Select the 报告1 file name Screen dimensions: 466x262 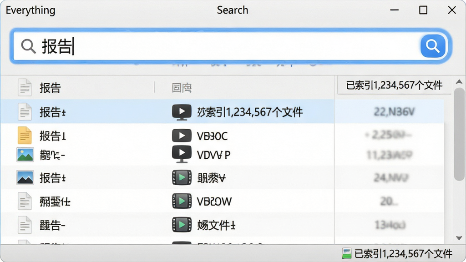tap(53, 136)
